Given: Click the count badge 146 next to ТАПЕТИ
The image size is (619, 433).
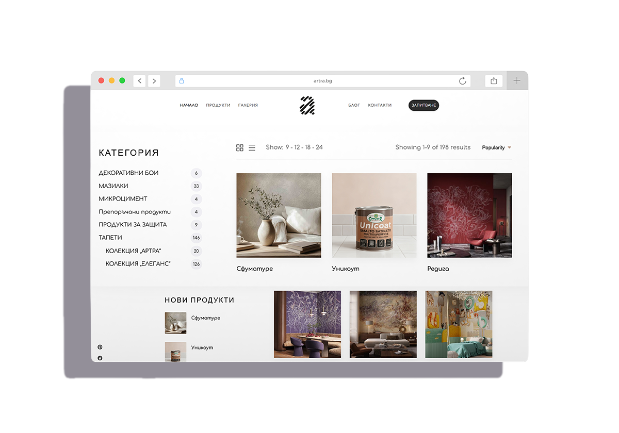Looking at the screenshot, I should coord(196,238).
